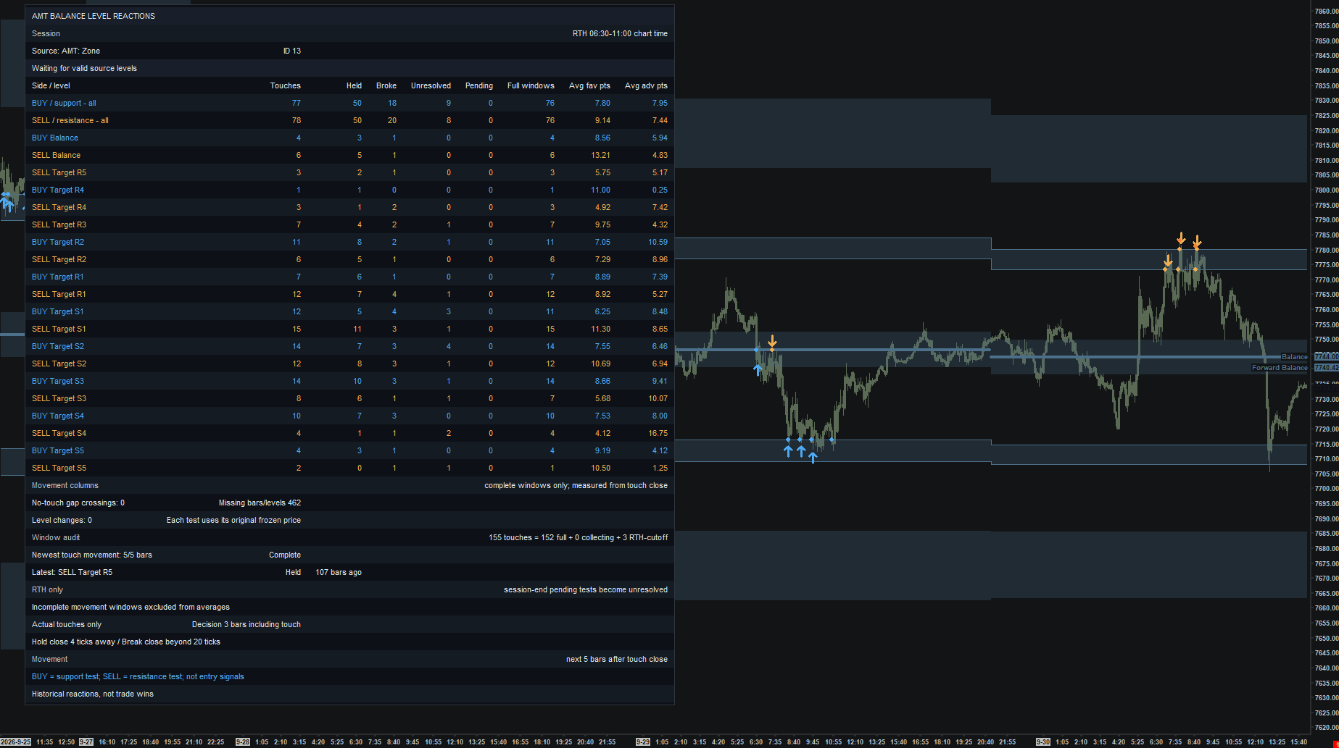Select the 'BUY Target R4' row label
This screenshot has width=1339, height=748.
(58, 190)
